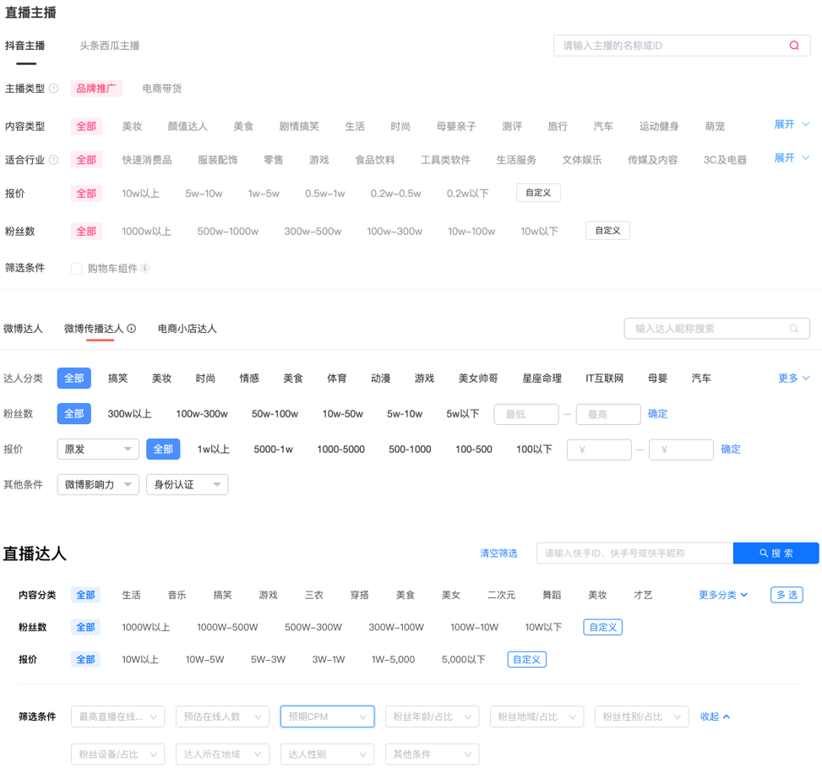Open the 原发 quote type dropdown
Screen dimensions: 822x774
pyautogui.click(x=98, y=450)
